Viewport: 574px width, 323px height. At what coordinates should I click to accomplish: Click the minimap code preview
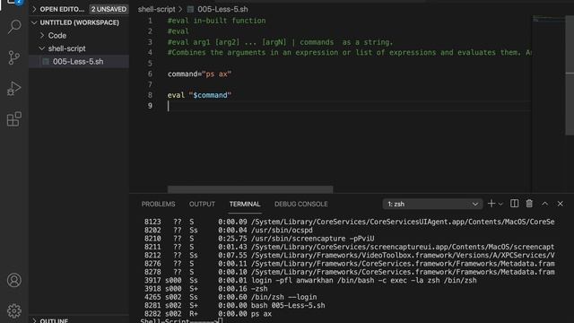[548, 18]
